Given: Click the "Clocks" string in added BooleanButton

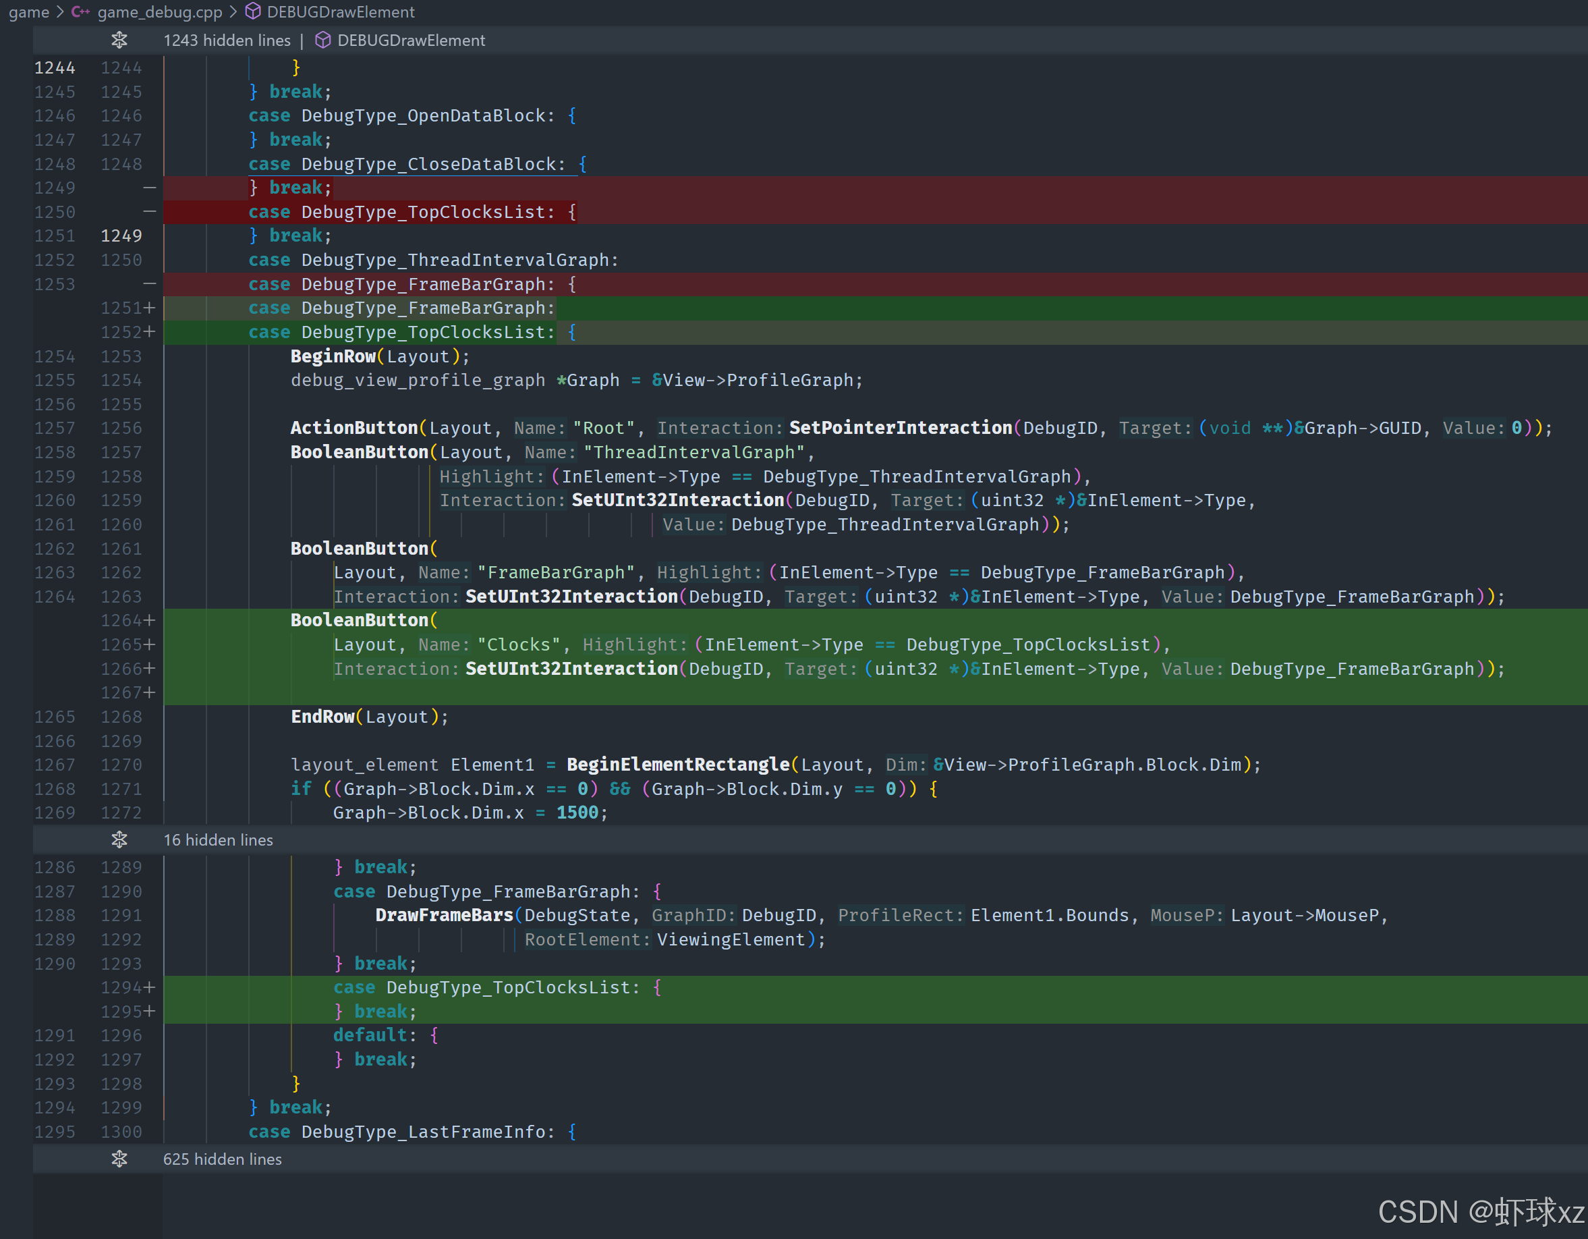Looking at the screenshot, I should (518, 644).
